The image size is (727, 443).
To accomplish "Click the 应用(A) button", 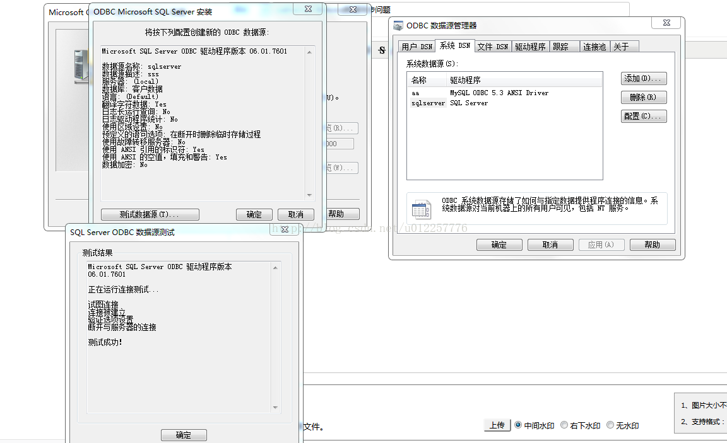I will [x=601, y=245].
